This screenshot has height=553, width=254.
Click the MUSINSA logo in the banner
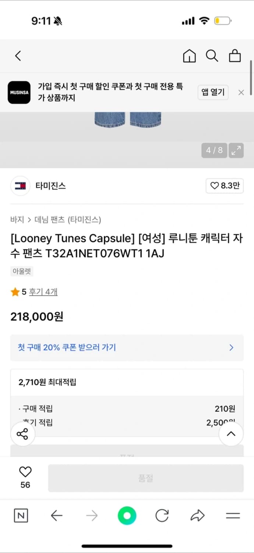[x=19, y=92]
